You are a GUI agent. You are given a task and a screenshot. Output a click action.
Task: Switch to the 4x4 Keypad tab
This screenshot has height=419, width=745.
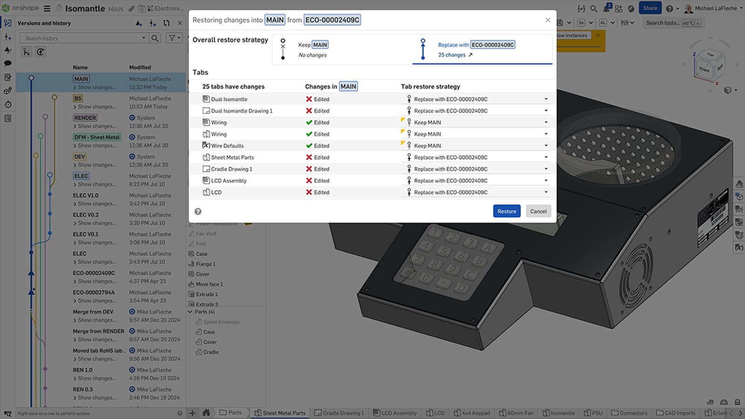tap(472, 413)
